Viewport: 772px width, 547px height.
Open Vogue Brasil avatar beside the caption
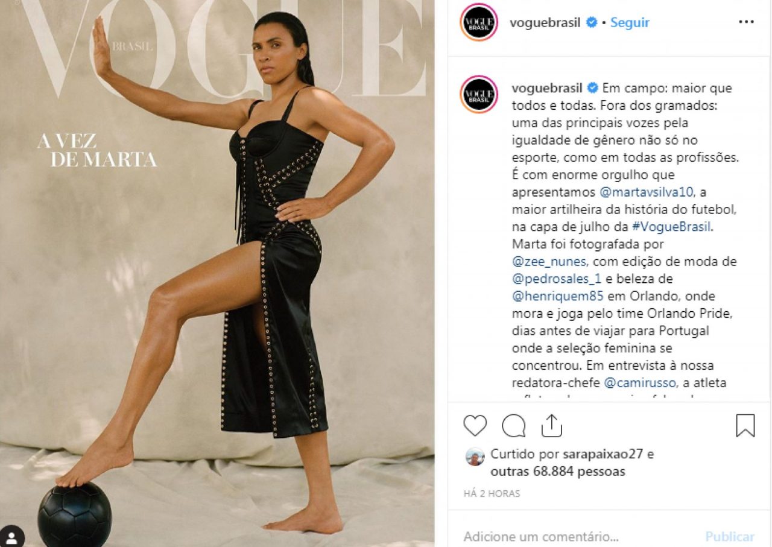click(479, 95)
